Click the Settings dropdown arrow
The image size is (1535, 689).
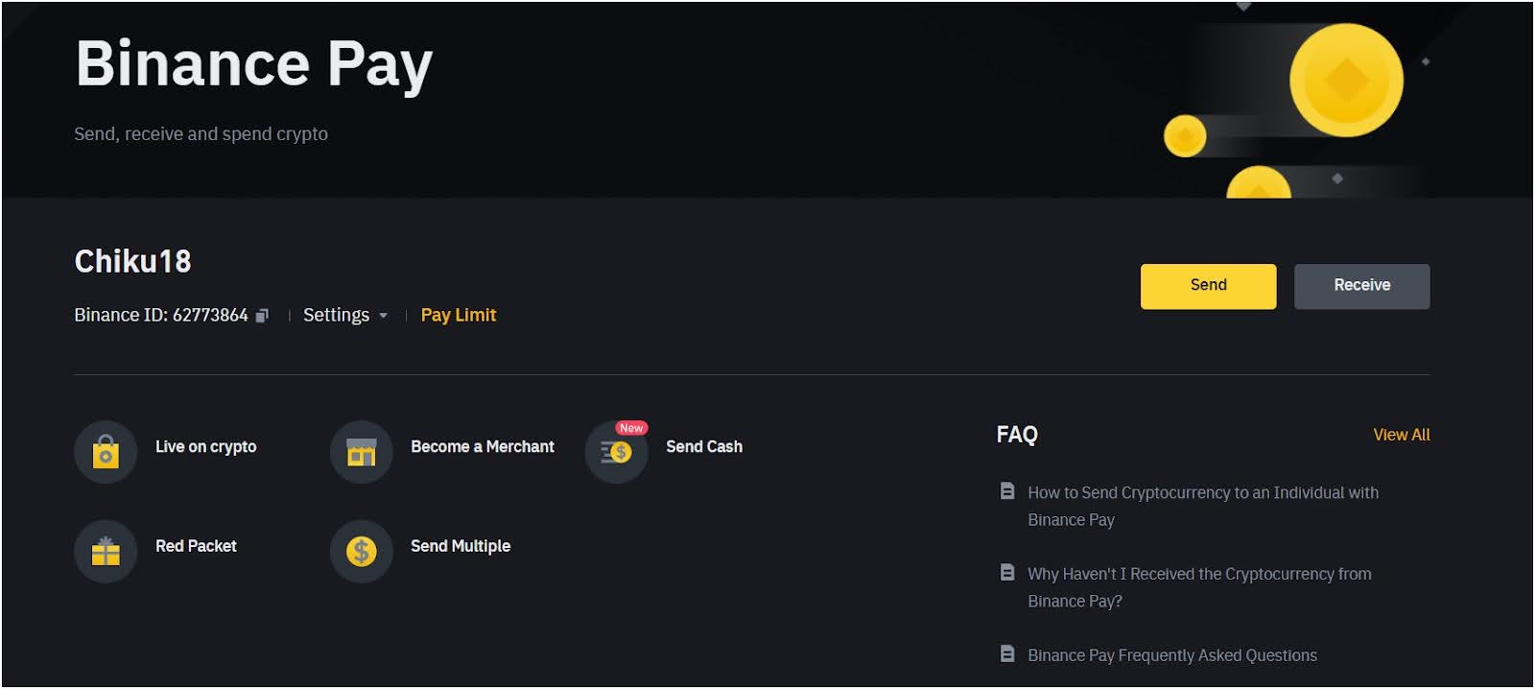[383, 316]
